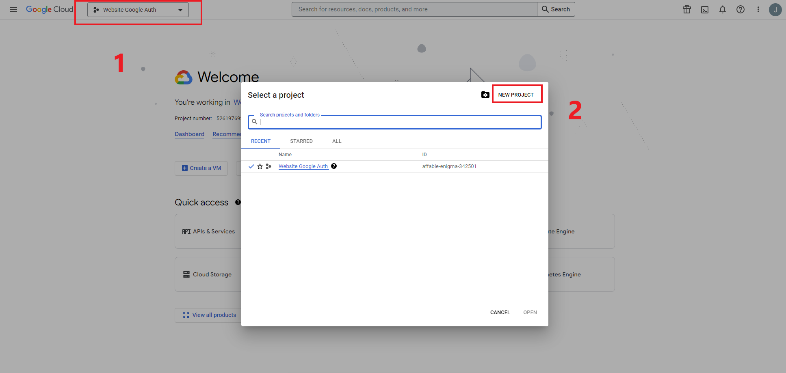
Task: Click the Google Cloud Welcome logo
Action: (184, 77)
